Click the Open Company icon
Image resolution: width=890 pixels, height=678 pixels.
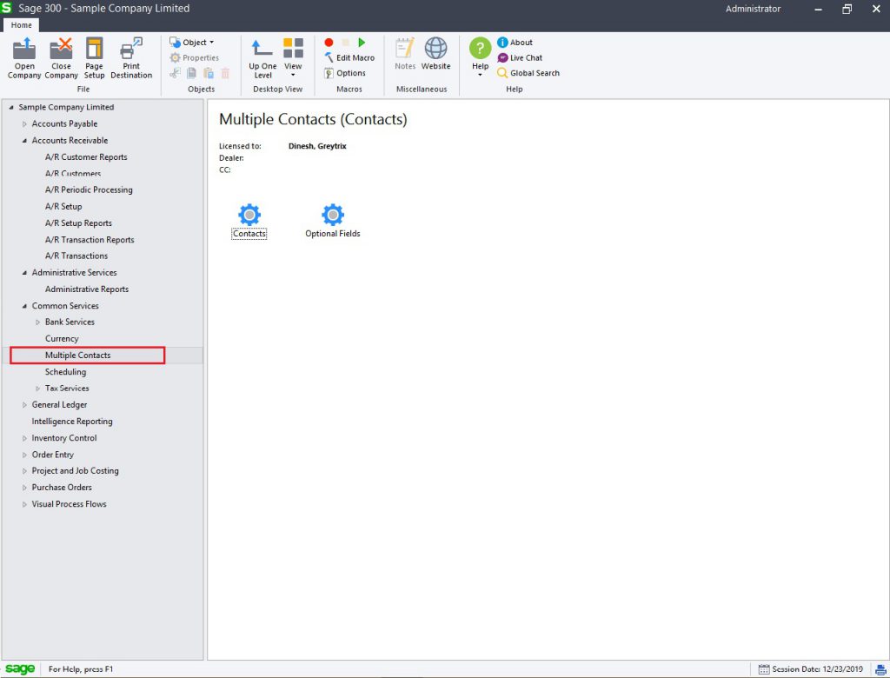point(24,58)
